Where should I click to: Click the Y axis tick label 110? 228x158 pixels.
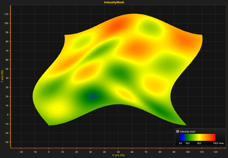[x=6, y=14]
